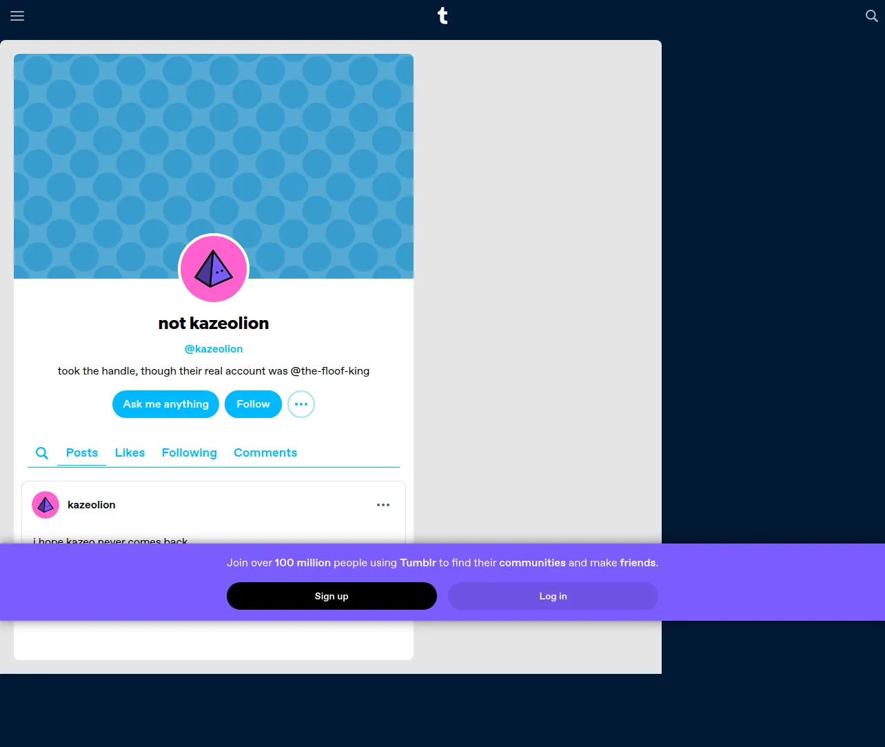
Task: Search this blog's posts icon
Action: click(42, 453)
